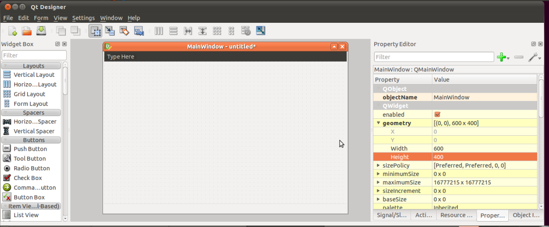Float the Widget Box dock panel

click(x=57, y=44)
